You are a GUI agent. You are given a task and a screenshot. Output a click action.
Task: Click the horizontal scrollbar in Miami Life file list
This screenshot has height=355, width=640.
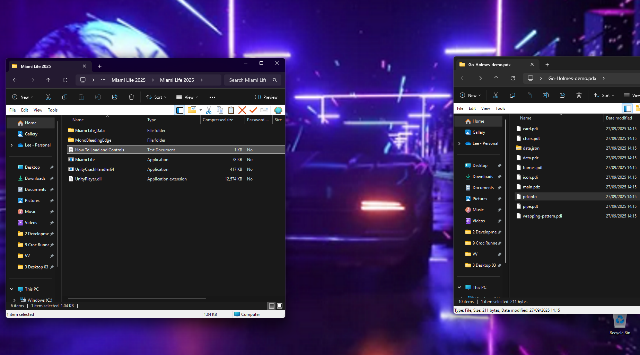tap(137, 299)
